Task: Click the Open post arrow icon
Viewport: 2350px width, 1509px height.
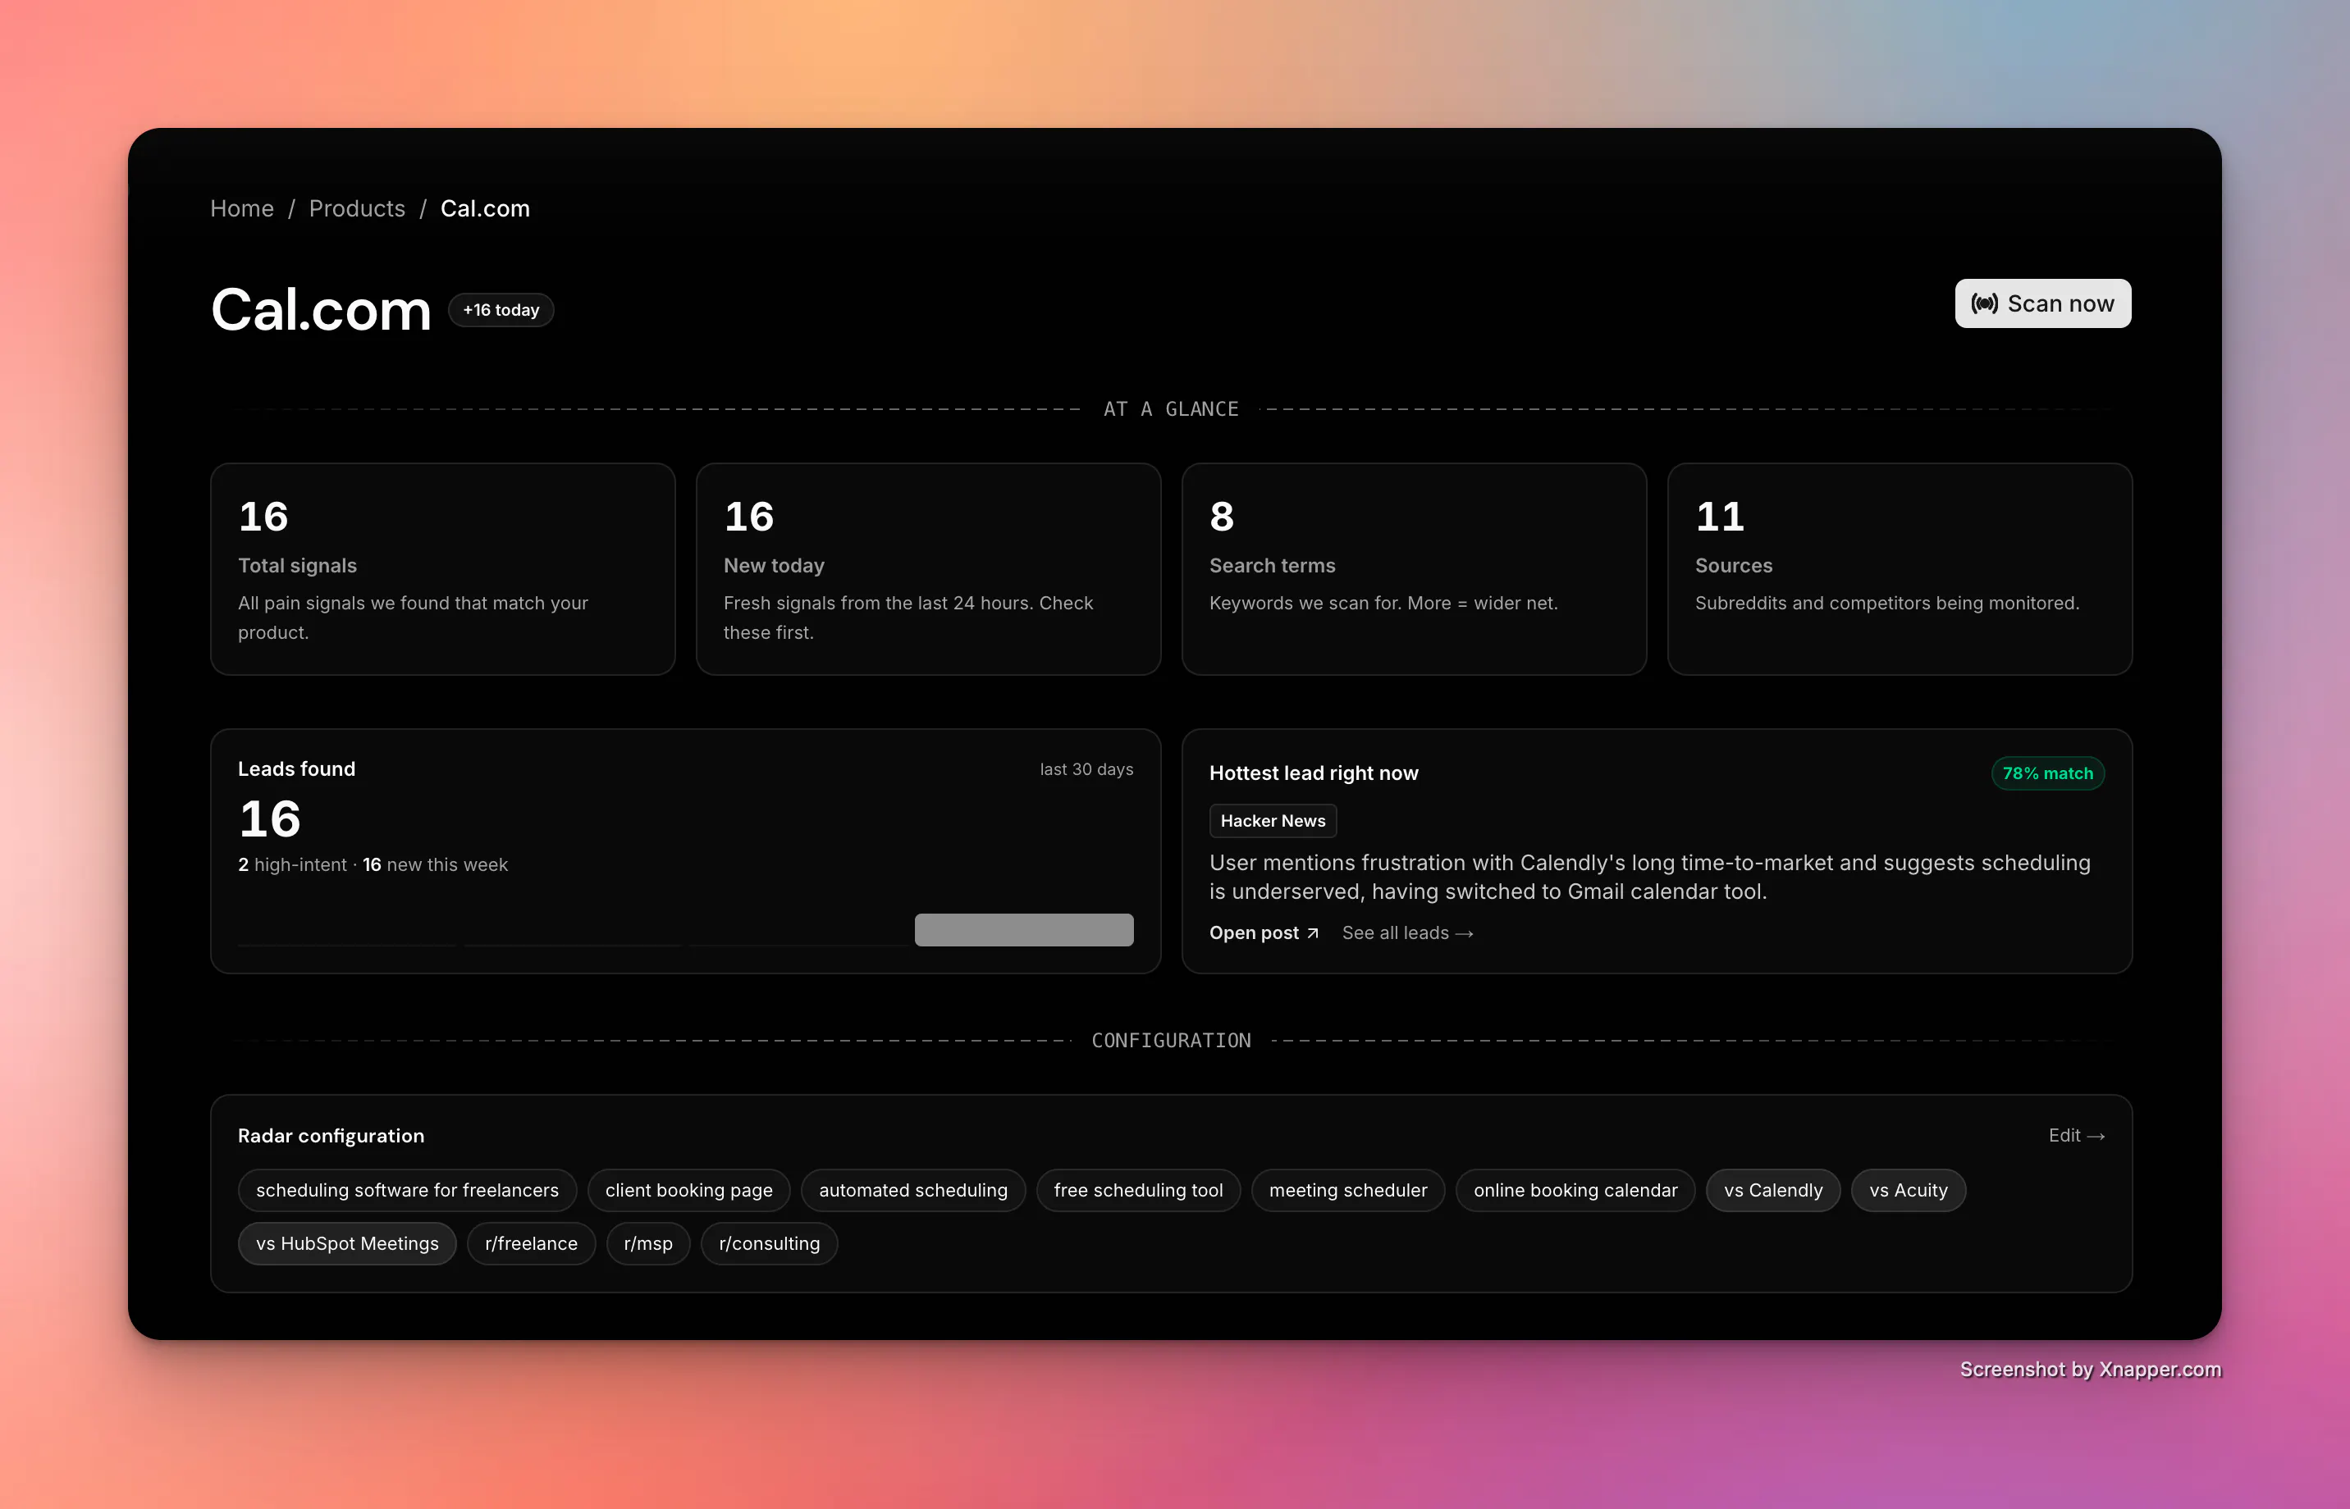Action: pos(1313,932)
